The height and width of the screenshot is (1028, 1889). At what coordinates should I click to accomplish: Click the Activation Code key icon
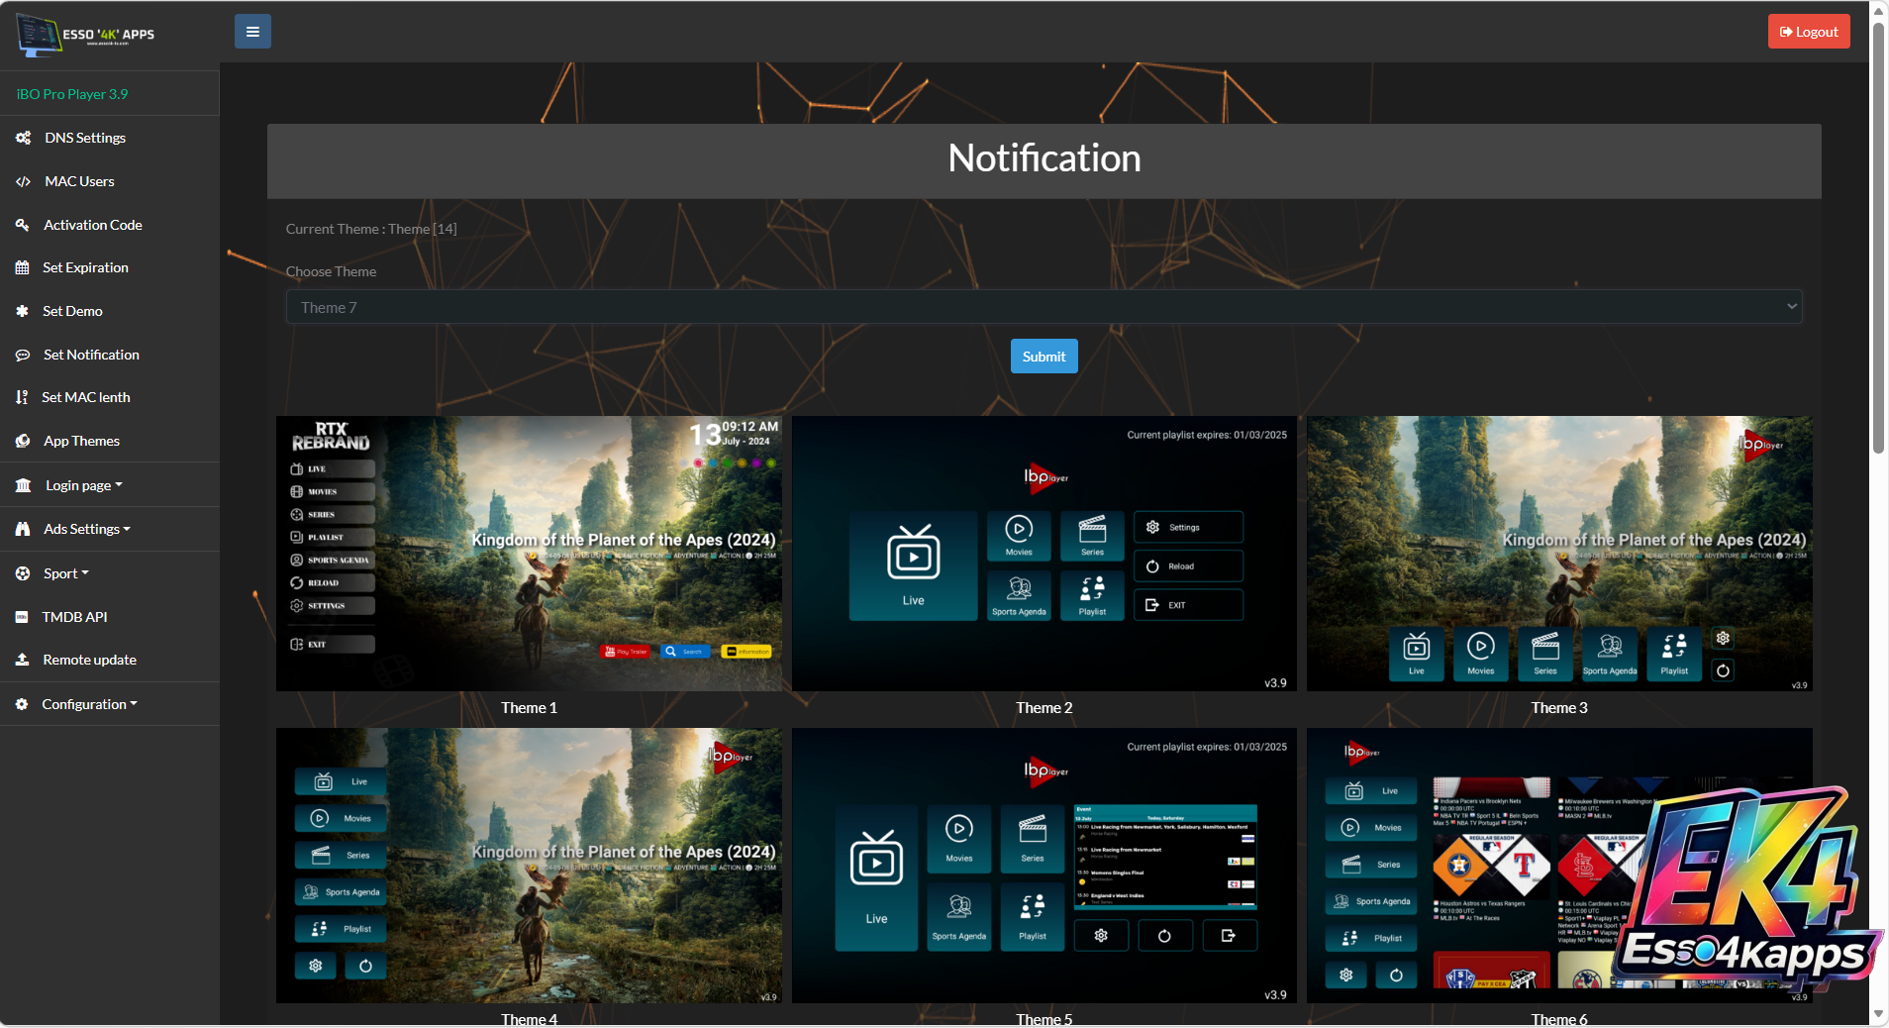[23, 225]
